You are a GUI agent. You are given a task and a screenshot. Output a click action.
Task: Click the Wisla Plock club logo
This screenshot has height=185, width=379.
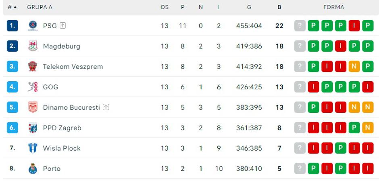(x=33, y=148)
